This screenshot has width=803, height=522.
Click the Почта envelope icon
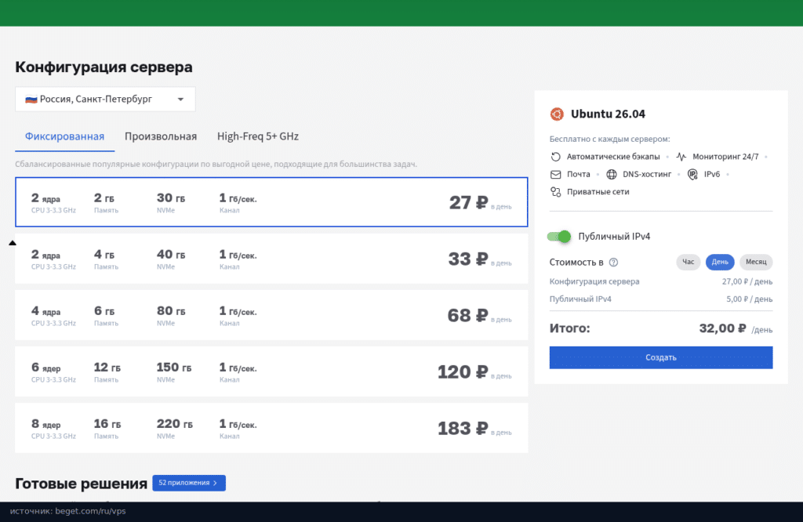click(556, 175)
